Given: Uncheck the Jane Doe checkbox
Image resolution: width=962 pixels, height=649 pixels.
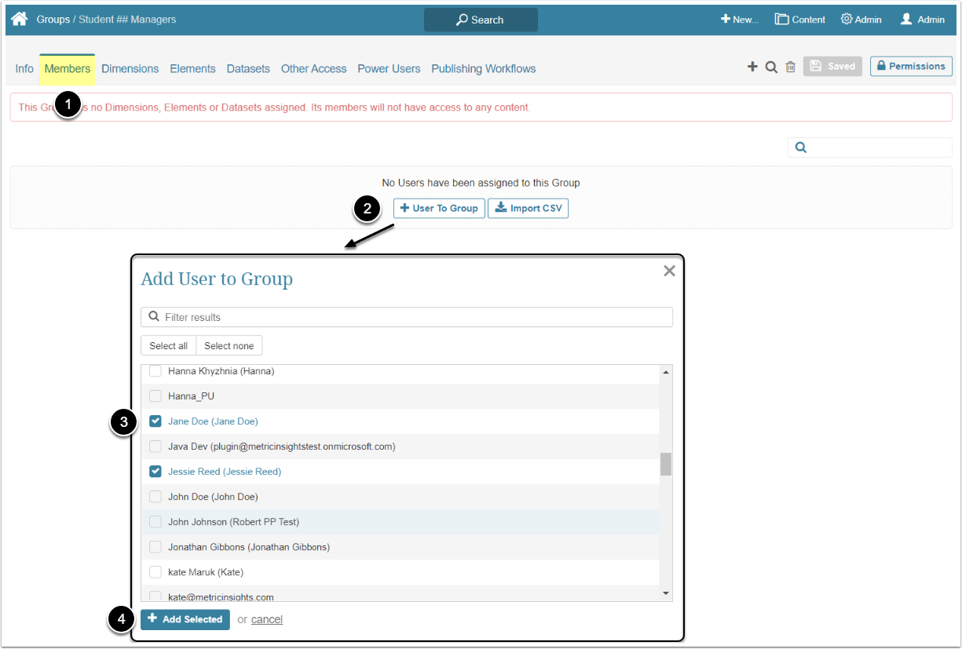Looking at the screenshot, I should click(x=155, y=421).
